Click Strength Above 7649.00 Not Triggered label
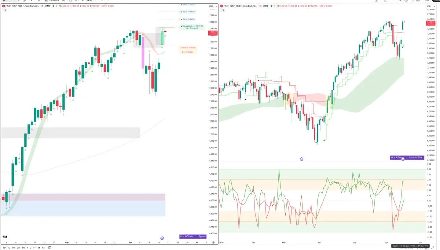The image size is (440, 250). 192,27
